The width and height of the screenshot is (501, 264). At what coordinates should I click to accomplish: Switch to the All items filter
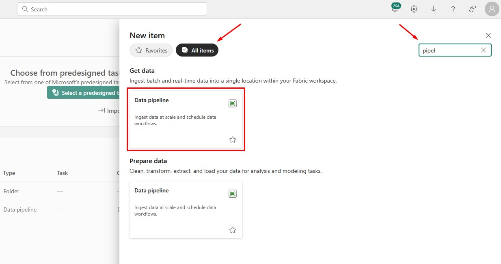coord(197,50)
